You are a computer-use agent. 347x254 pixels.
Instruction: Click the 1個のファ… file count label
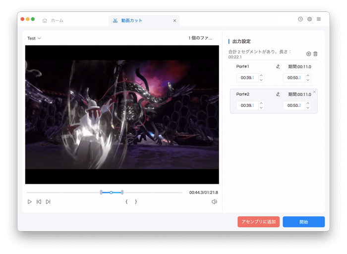[200, 38]
